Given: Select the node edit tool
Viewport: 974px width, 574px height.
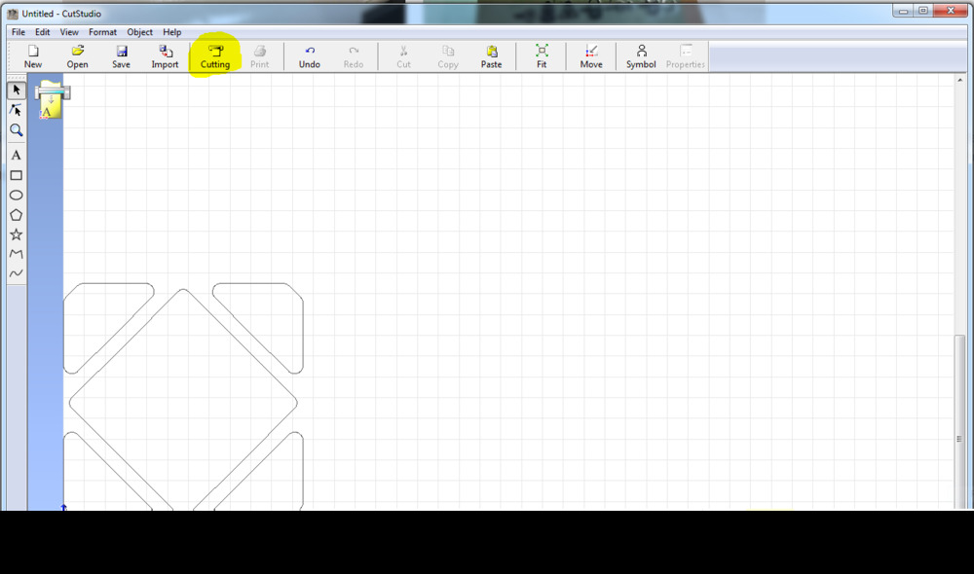Looking at the screenshot, I should coord(17,111).
